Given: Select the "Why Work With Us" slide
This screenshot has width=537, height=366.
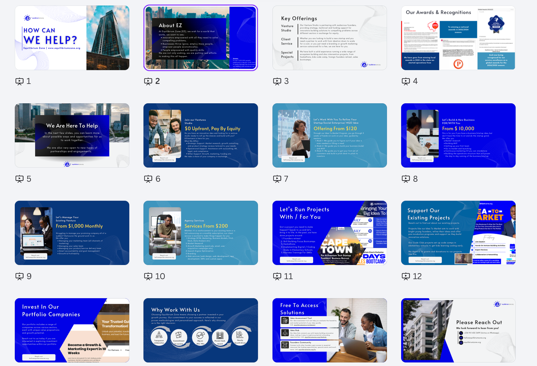Looking at the screenshot, I should pos(200,330).
